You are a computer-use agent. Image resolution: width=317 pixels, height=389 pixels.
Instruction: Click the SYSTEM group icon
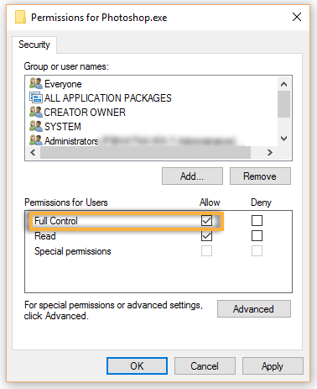(36, 126)
